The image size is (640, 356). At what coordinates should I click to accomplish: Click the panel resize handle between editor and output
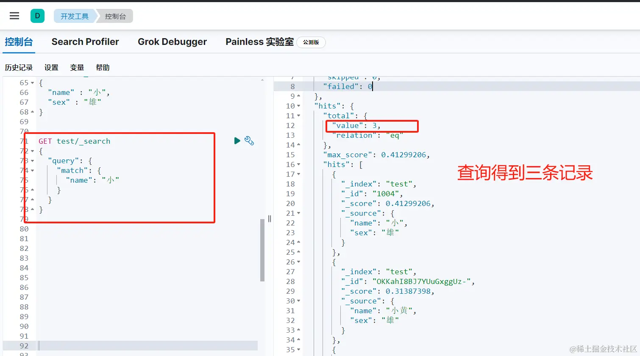(x=269, y=219)
